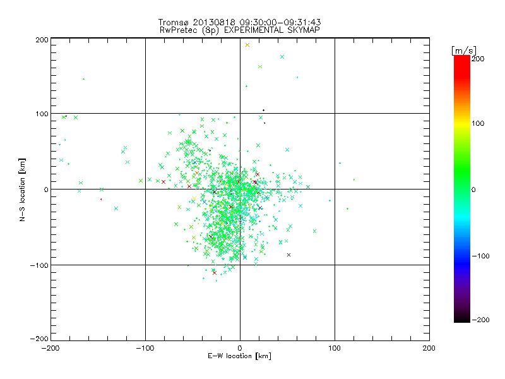Click the red X marker below the -100 N-S line

point(215,273)
